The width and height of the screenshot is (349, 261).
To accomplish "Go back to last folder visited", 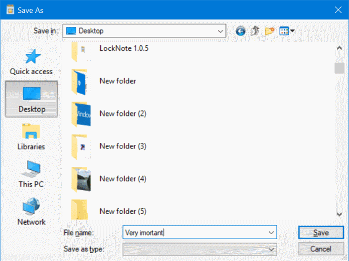I will 240,31.
